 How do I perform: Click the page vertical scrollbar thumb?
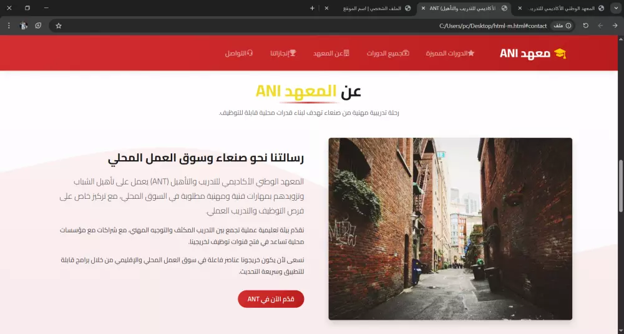(620, 186)
